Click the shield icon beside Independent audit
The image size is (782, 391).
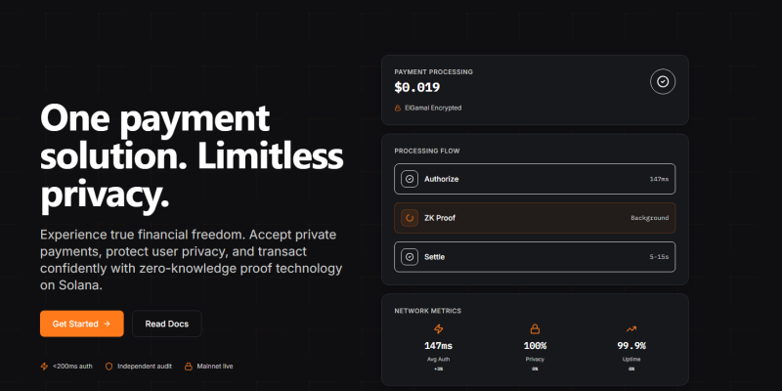[x=109, y=367]
